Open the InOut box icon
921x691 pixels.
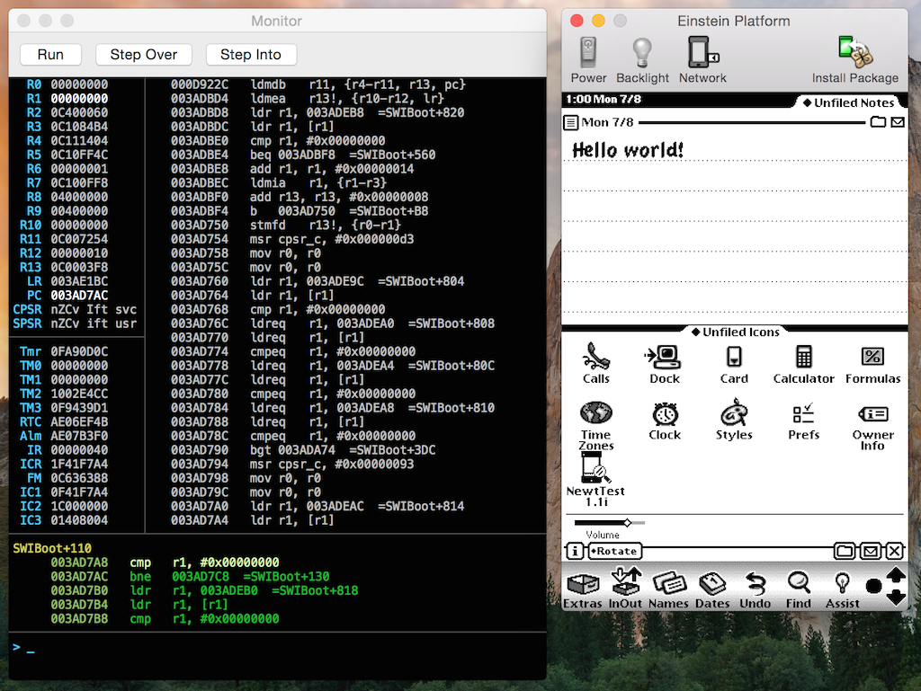tap(625, 586)
